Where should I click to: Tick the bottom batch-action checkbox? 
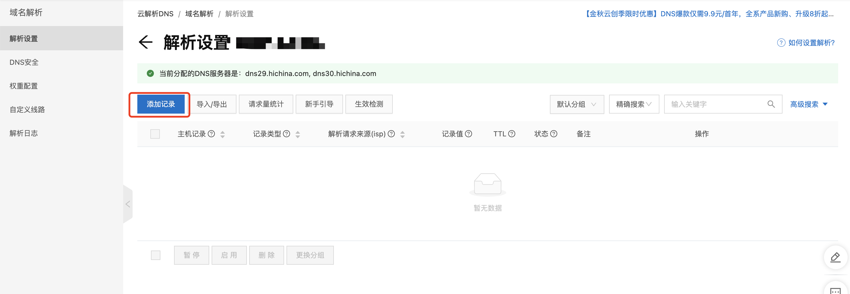coord(155,255)
